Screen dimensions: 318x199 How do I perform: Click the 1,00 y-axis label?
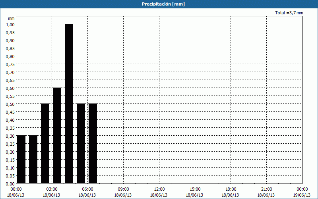click(10, 24)
